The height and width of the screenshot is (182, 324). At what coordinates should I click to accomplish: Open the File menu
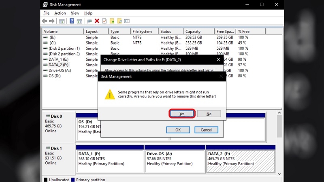point(46,13)
